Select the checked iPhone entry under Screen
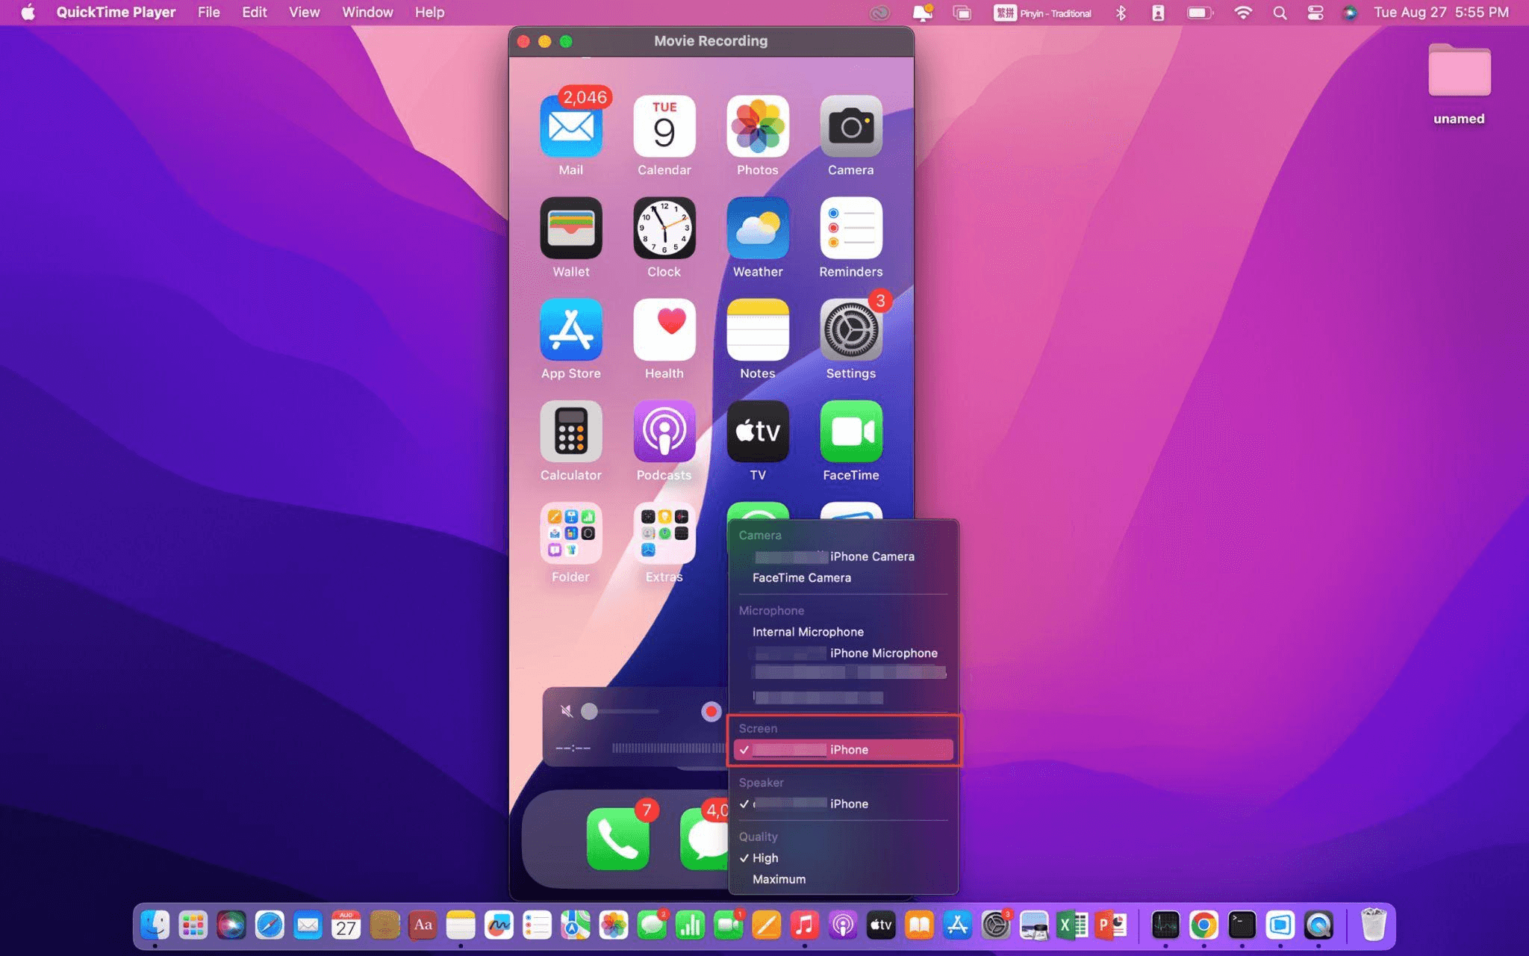Image resolution: width=1529 pixels, height=956 pixels. [843, 750]
